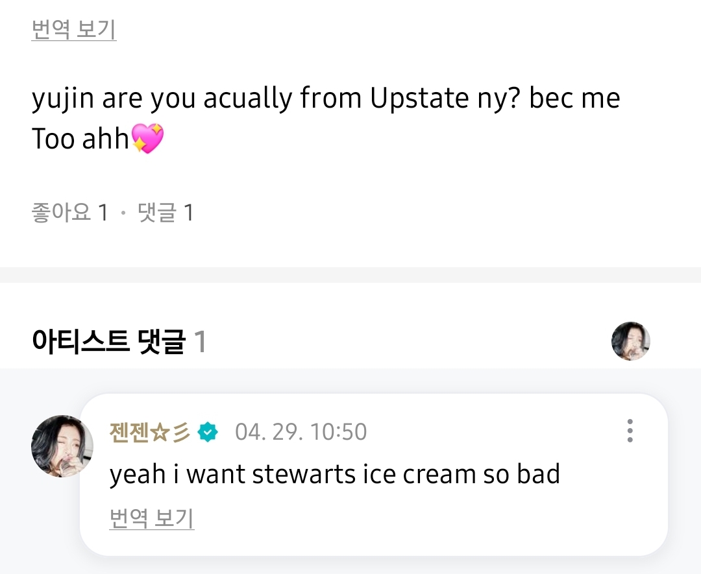Click the sparkling pink heart emoji
The image size is (701, 574).
coord(148,139)
